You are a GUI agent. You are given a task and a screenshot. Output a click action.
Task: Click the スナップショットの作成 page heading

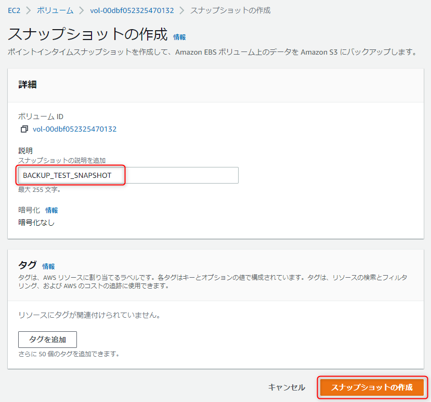[x=88, y=34]
